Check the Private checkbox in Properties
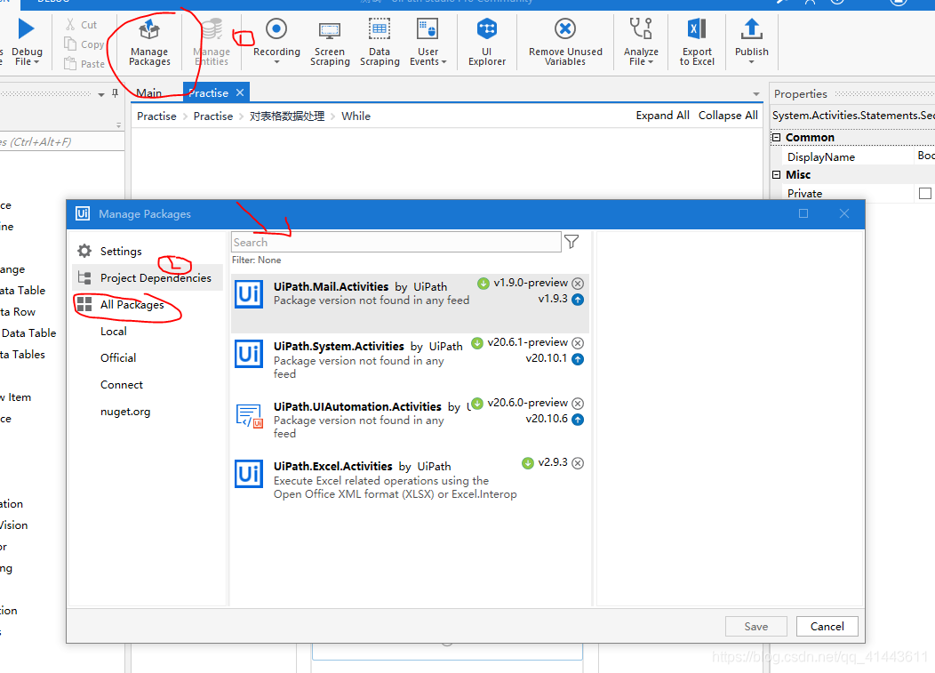935x673 pixels. tap(925, 192)
